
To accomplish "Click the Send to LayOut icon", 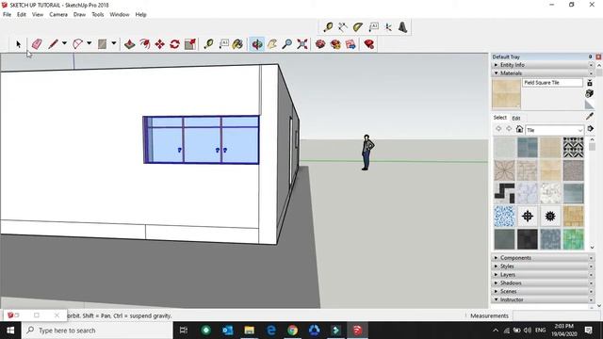I will pyautogui.click(x=350, y=44).
